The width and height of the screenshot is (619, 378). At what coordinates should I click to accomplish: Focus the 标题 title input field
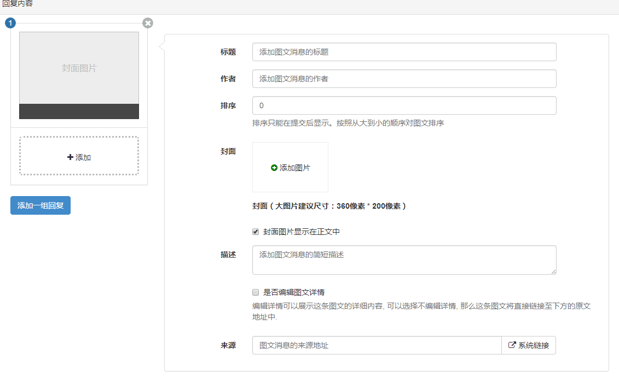point(404,52)
